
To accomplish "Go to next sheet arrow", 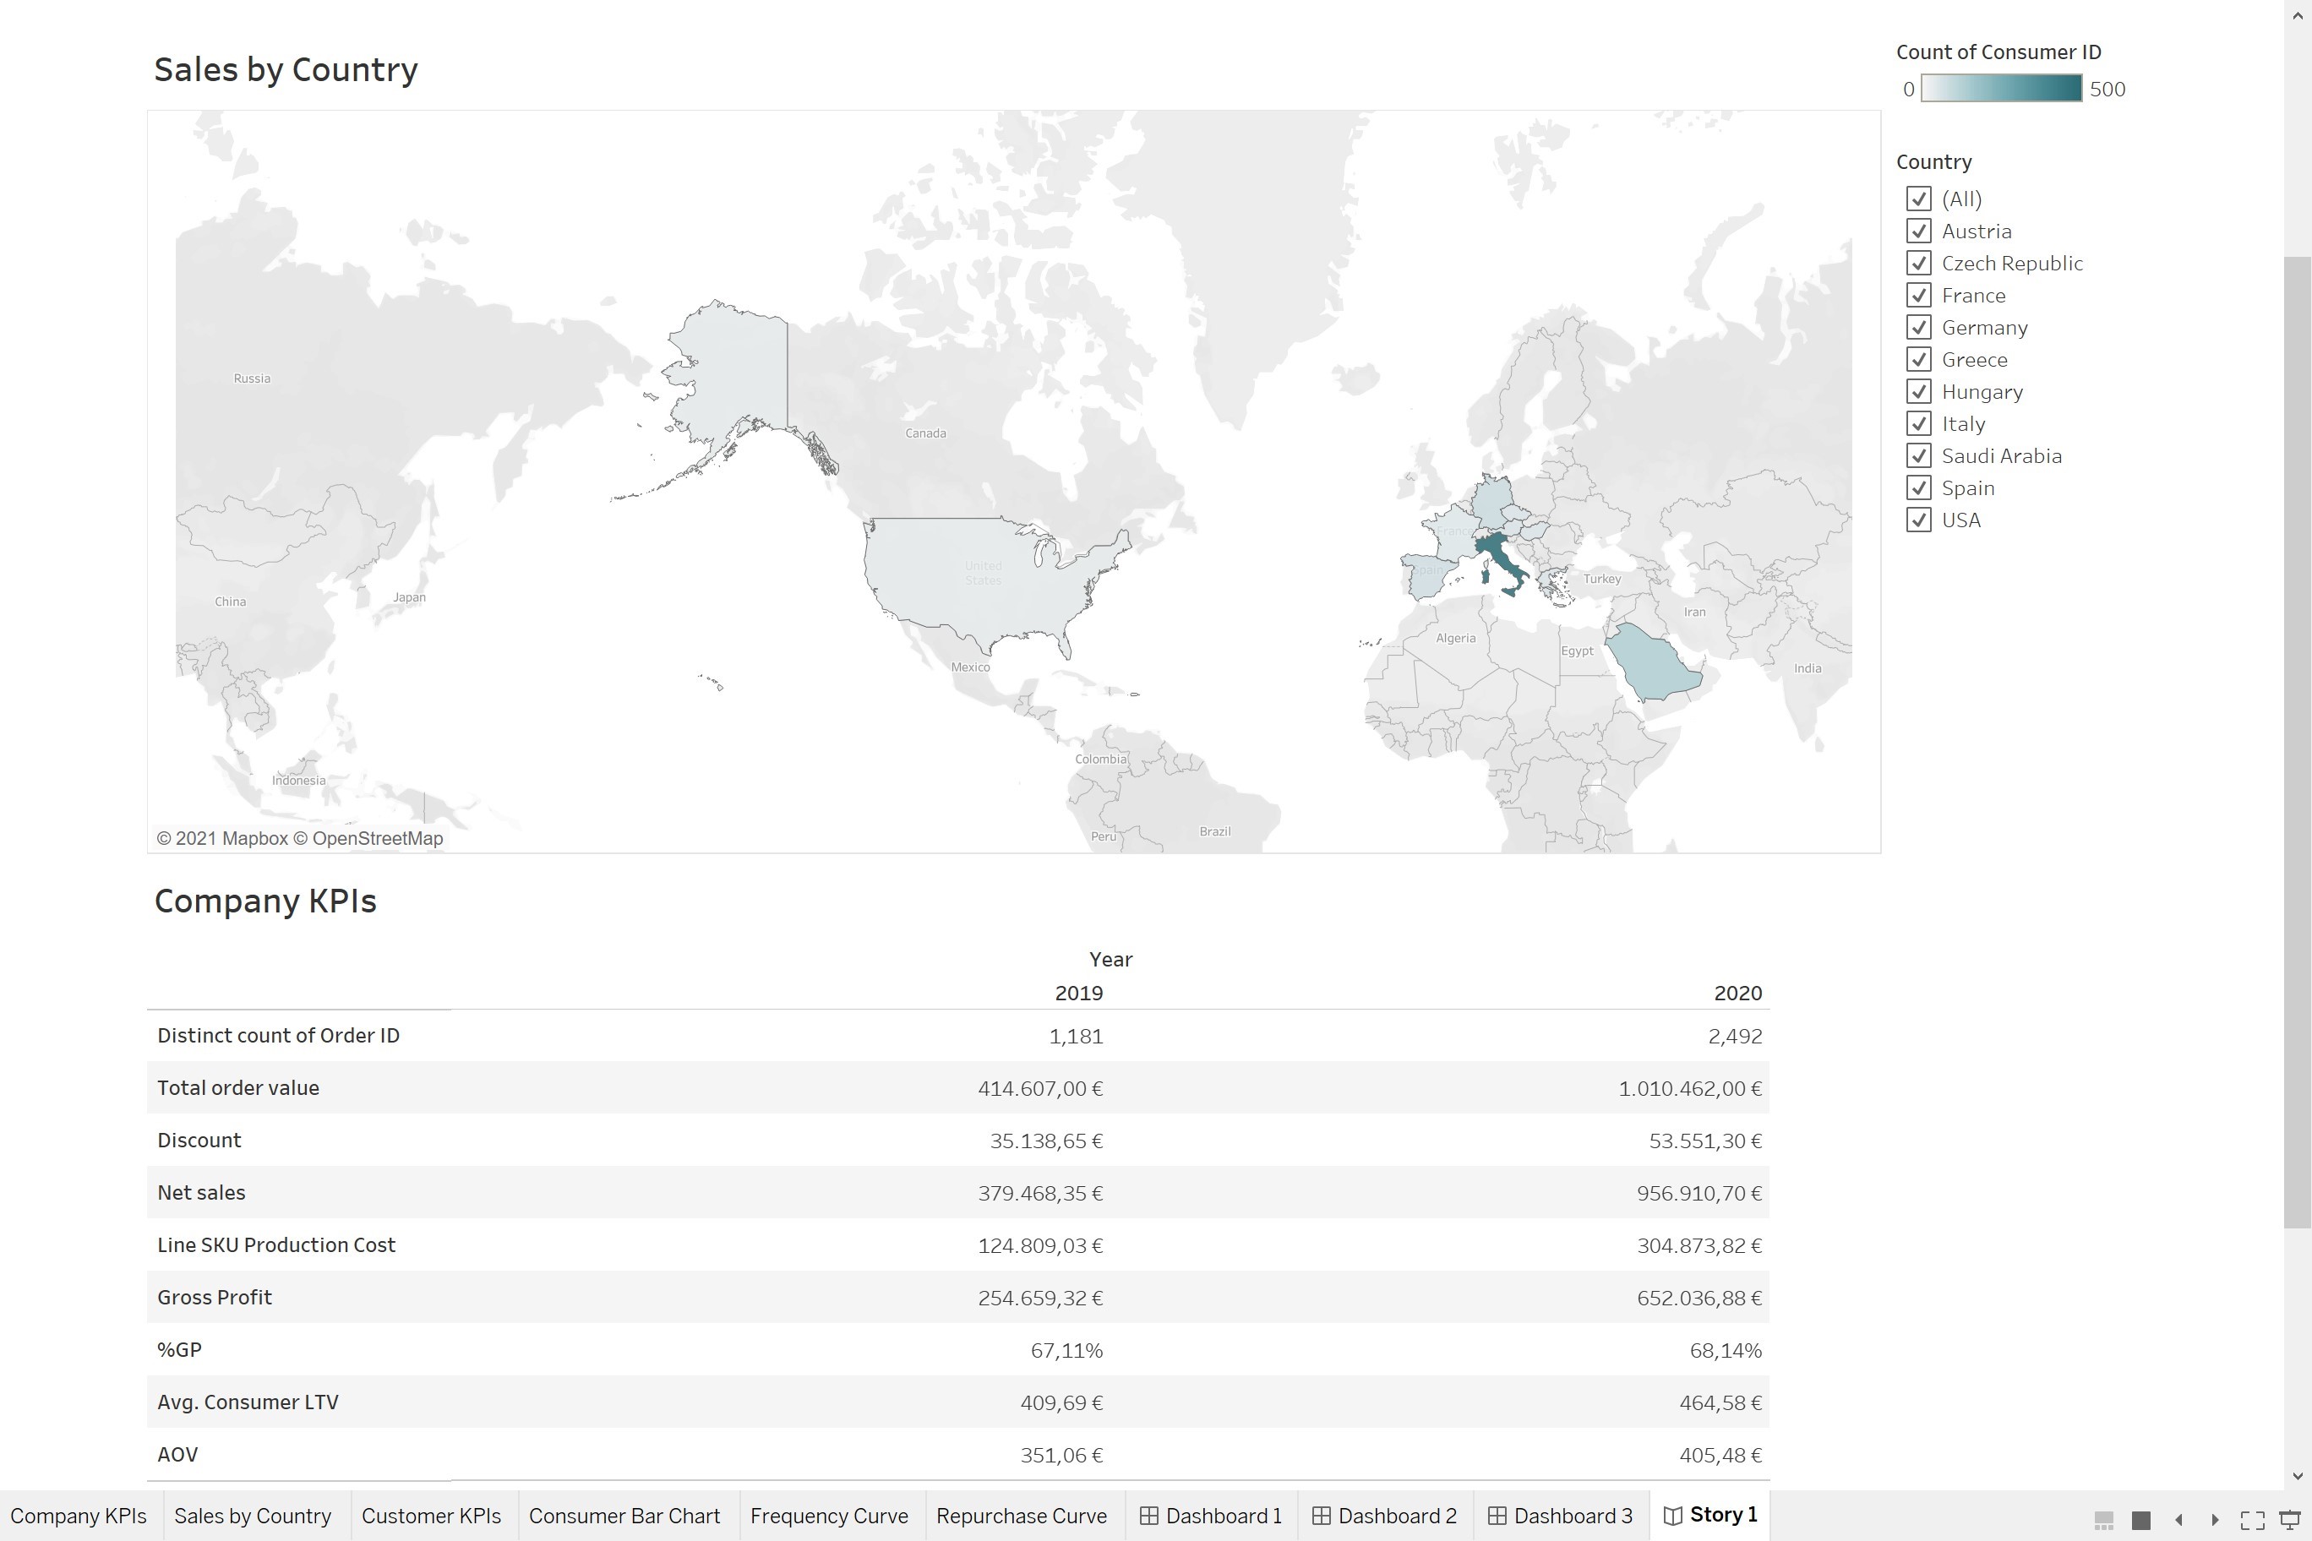I will [2216, 1519].
